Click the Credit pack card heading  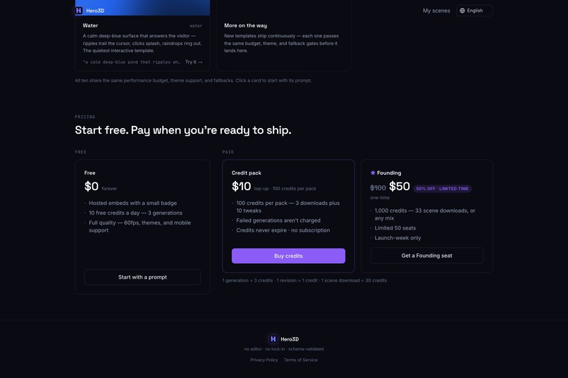[x=247, y=173]
